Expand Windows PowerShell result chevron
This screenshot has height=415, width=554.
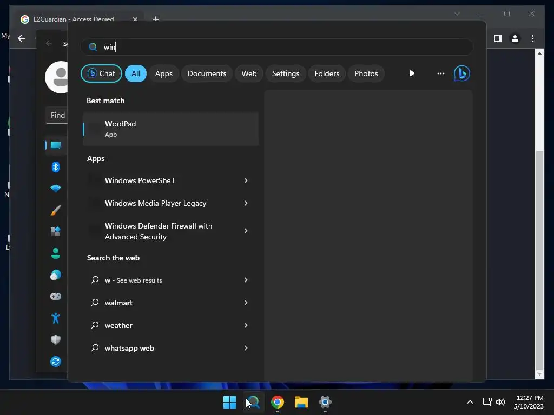click(246, 180)
